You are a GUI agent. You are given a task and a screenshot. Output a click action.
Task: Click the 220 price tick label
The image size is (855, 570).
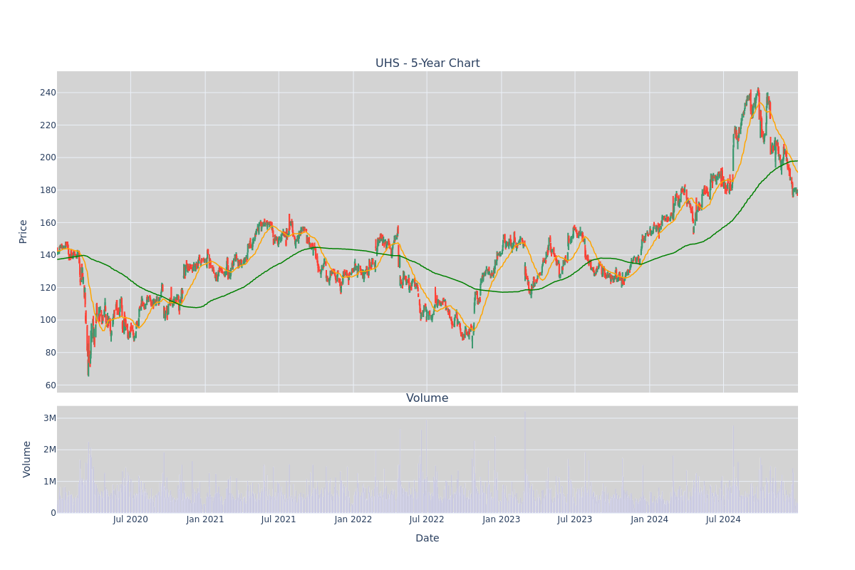48,125
